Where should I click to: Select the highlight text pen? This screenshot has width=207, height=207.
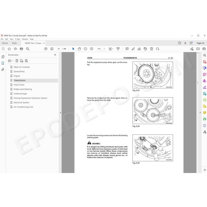(133, 49)
